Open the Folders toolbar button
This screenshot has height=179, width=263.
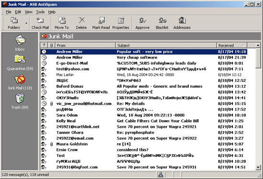(x=14, y=23)
